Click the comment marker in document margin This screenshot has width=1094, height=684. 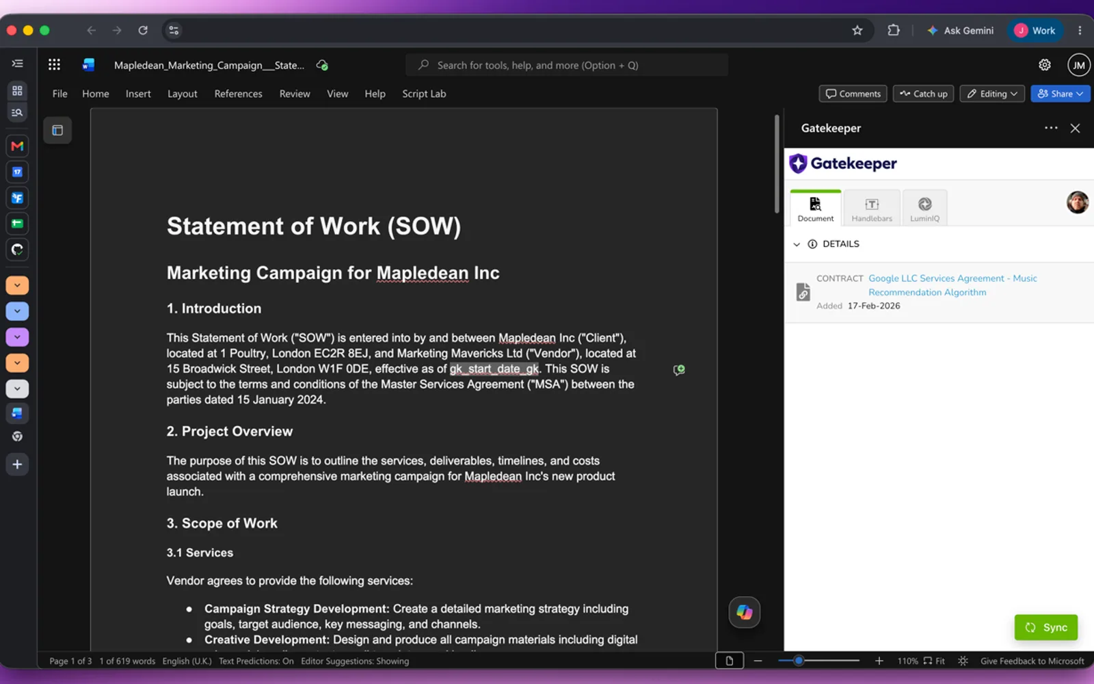(679, 370)
